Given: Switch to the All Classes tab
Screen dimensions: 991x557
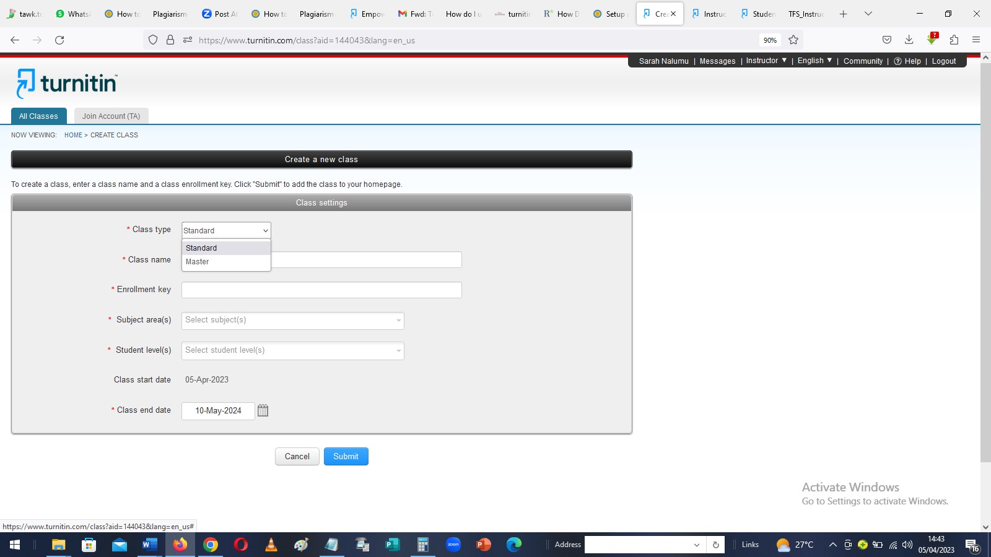Looking at the screenshot, I should (38, 116).
